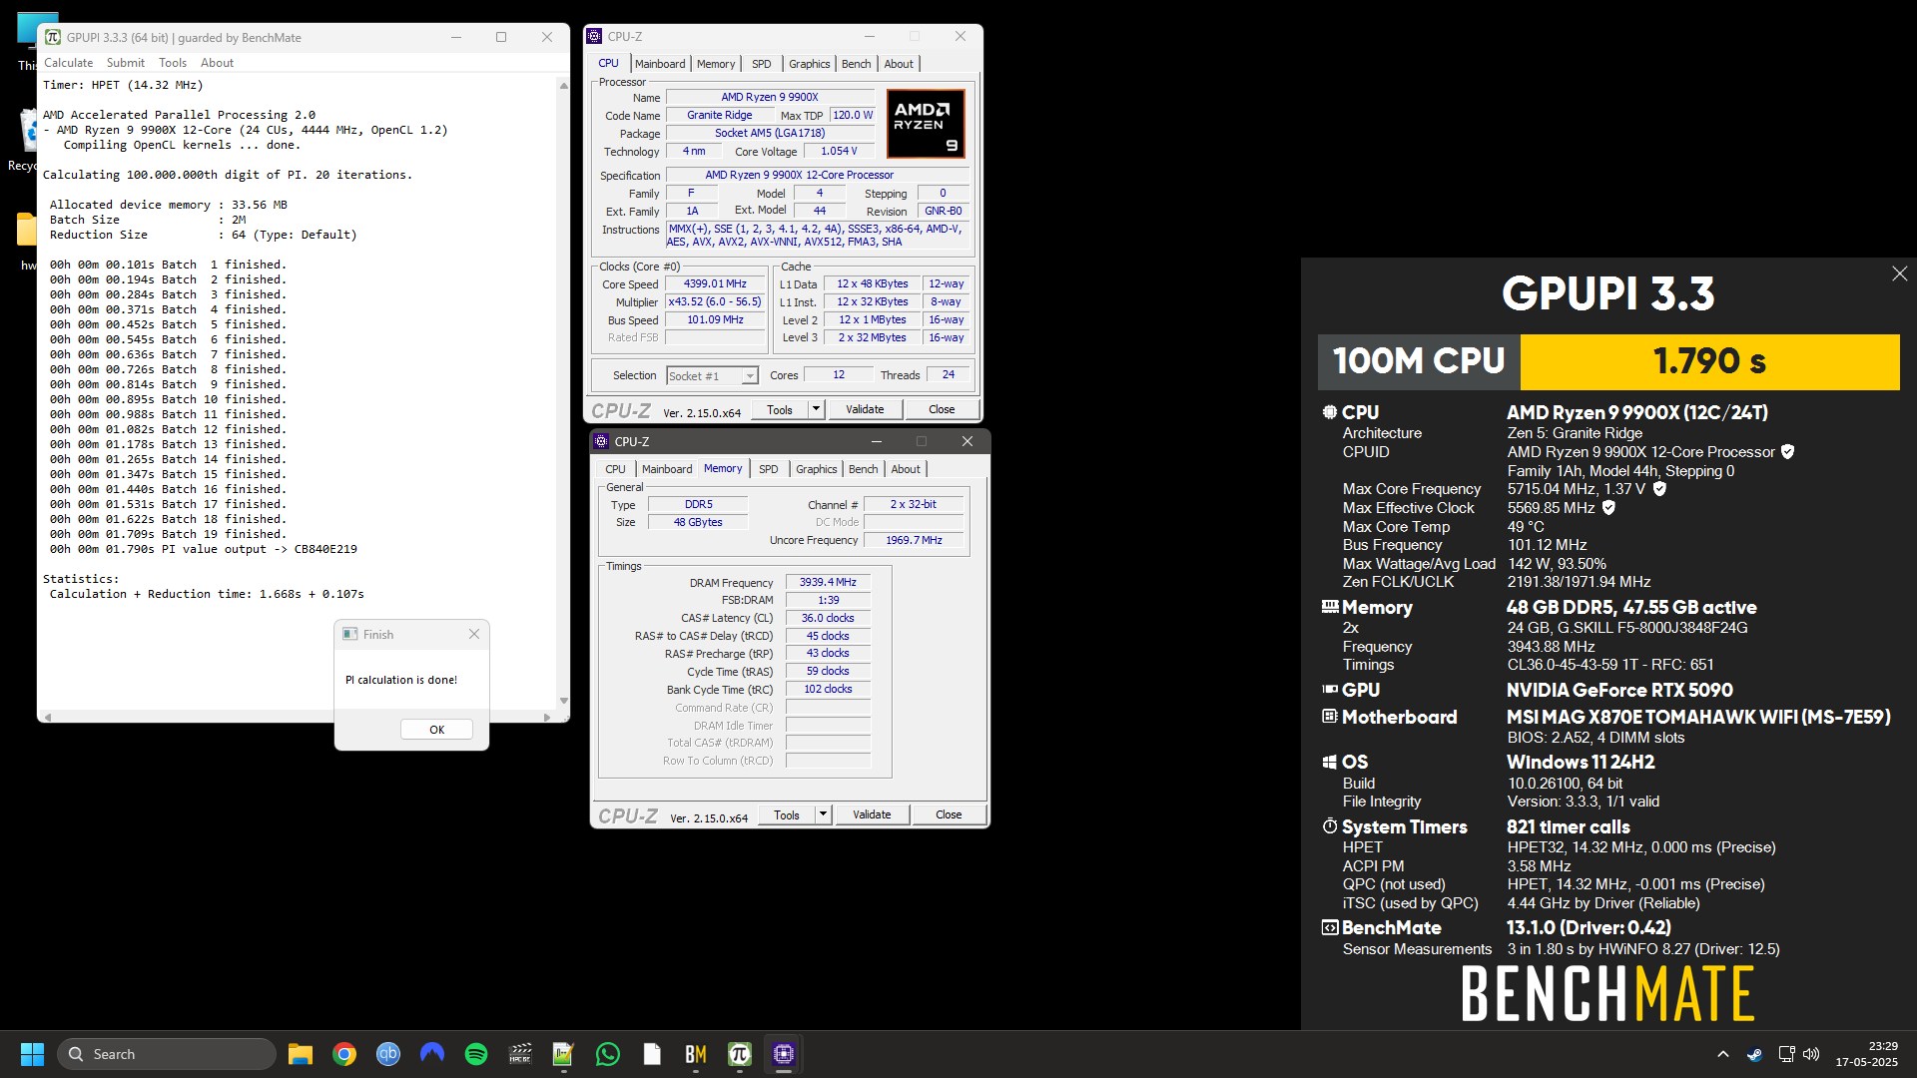Open WhatsApp from the taskbar
This screenshot has height=1078, width=1917.
[x=608, y=1054]
